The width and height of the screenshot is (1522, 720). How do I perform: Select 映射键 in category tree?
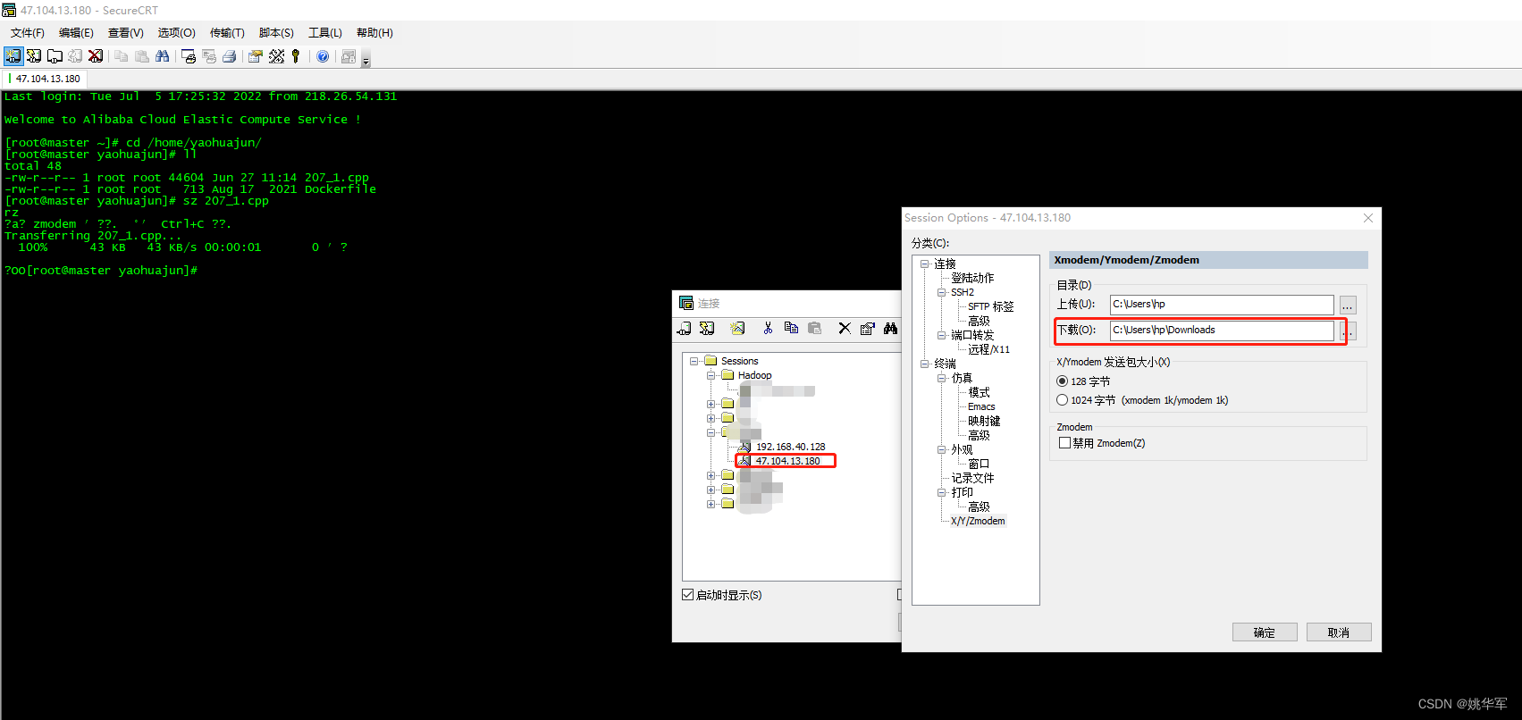click(984, 421)
